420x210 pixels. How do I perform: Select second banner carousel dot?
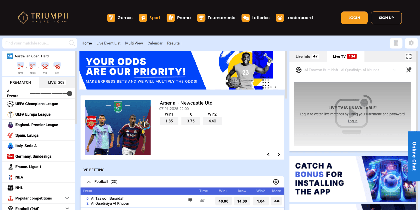point(275,87)
